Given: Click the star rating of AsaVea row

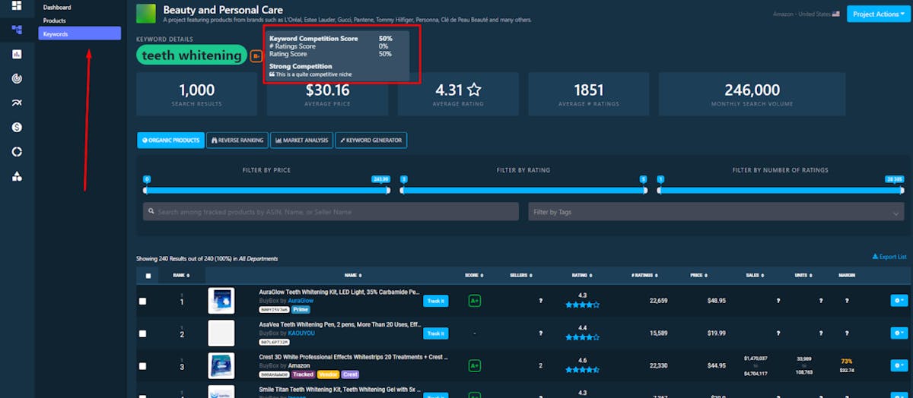Looking at the screenshot, I should 582,337.
